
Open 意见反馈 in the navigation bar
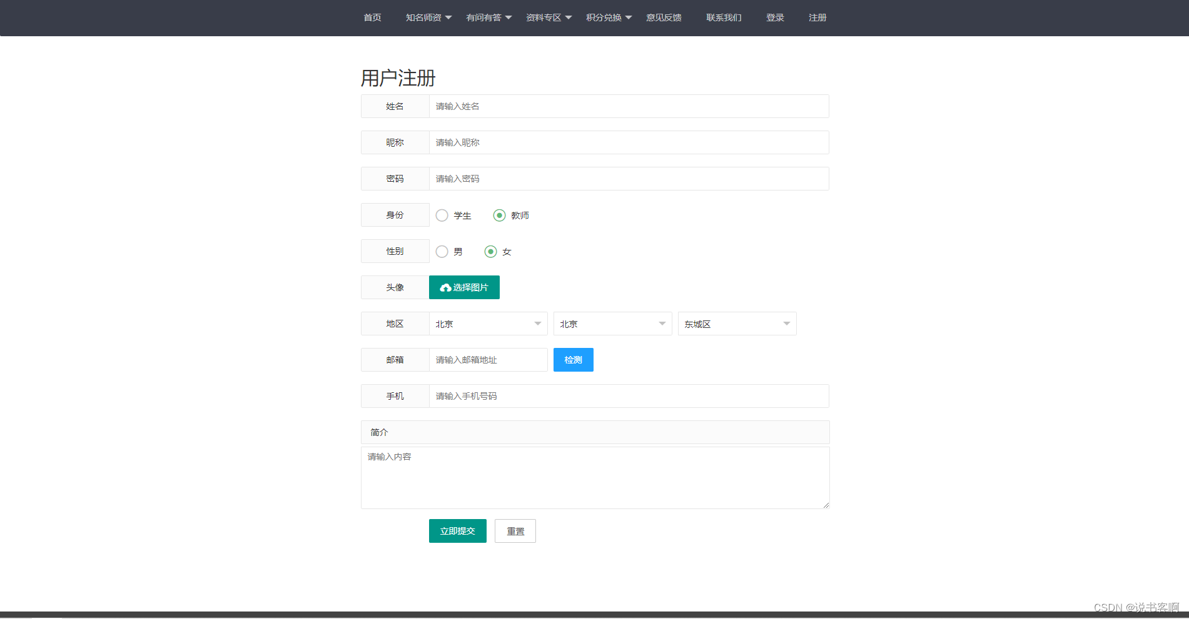pos(664,17)
